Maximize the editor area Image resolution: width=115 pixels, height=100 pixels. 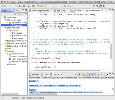(113, 10)
